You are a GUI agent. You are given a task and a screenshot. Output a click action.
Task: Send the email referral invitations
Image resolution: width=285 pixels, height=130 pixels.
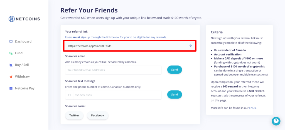(x=175, y=70)
